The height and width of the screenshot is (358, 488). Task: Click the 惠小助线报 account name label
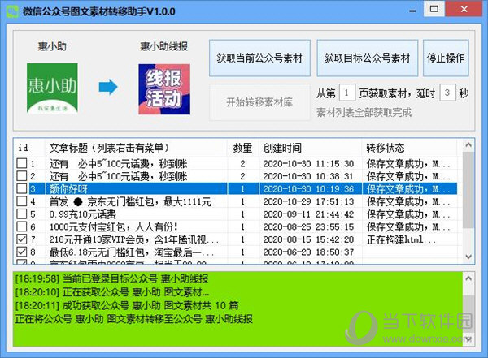(163, 46)
